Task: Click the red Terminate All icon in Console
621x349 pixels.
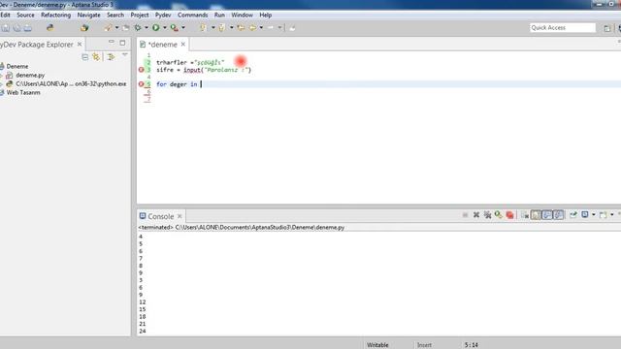Action: coord(509,215)
